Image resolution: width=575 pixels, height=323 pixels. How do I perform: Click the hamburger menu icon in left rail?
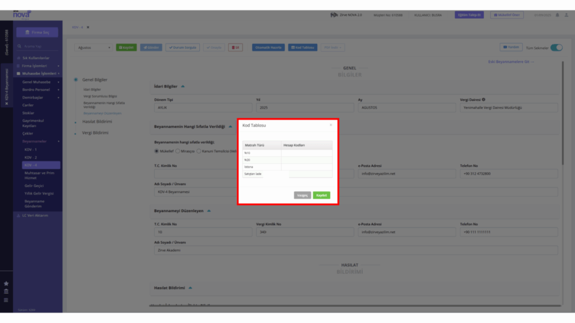[x=6, y=300]
